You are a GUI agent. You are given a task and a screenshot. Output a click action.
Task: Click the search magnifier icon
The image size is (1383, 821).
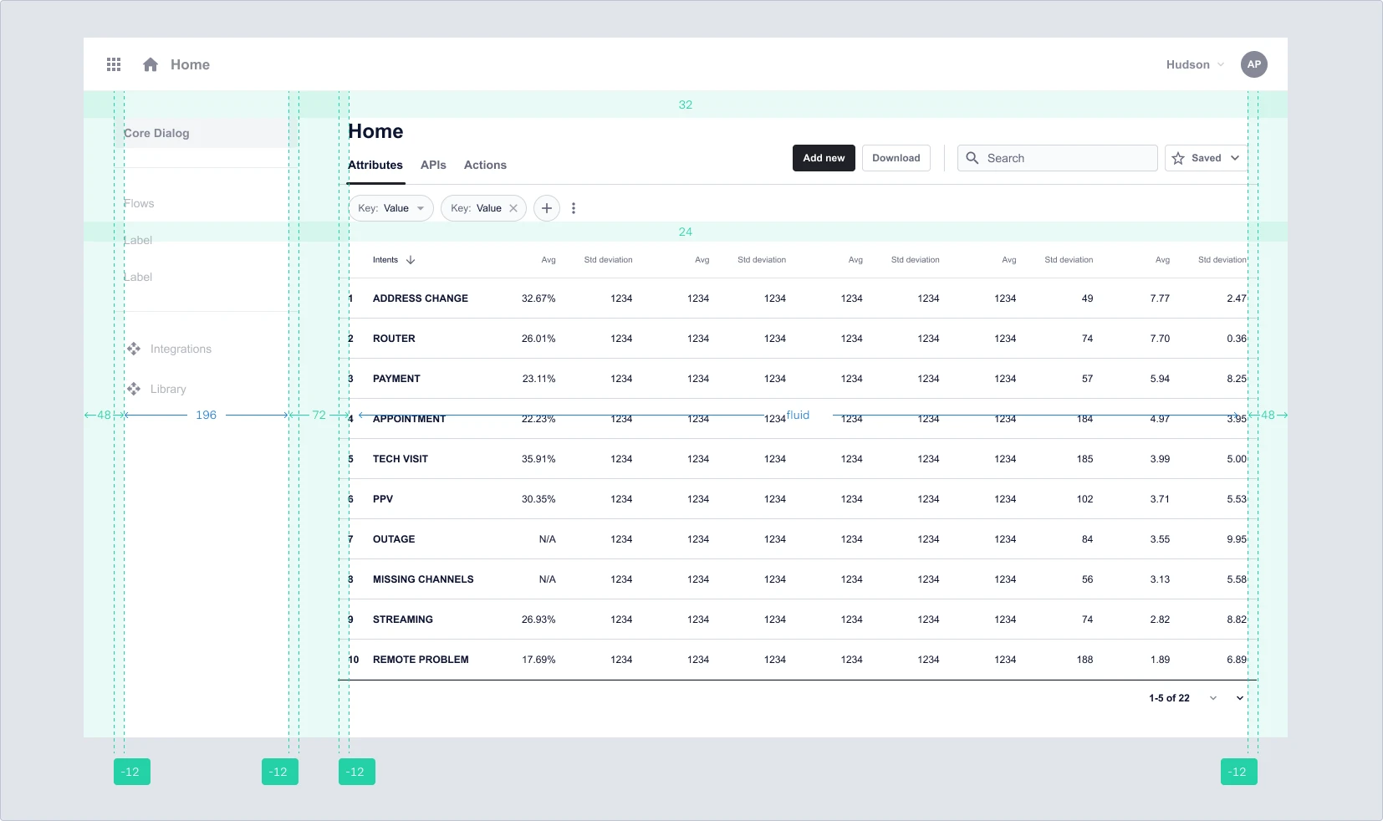972,158
